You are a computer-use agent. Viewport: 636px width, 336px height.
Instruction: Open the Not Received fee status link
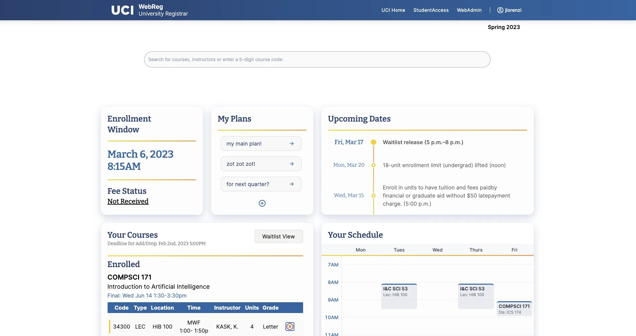click(128, 201)
